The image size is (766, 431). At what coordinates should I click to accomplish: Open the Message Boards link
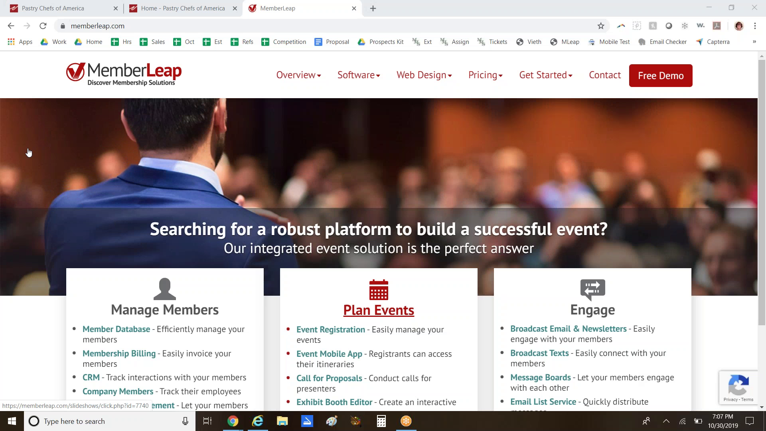click(541, 378)
